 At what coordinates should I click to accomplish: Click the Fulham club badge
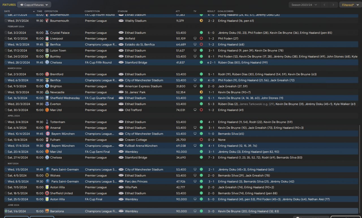[47, 140]
